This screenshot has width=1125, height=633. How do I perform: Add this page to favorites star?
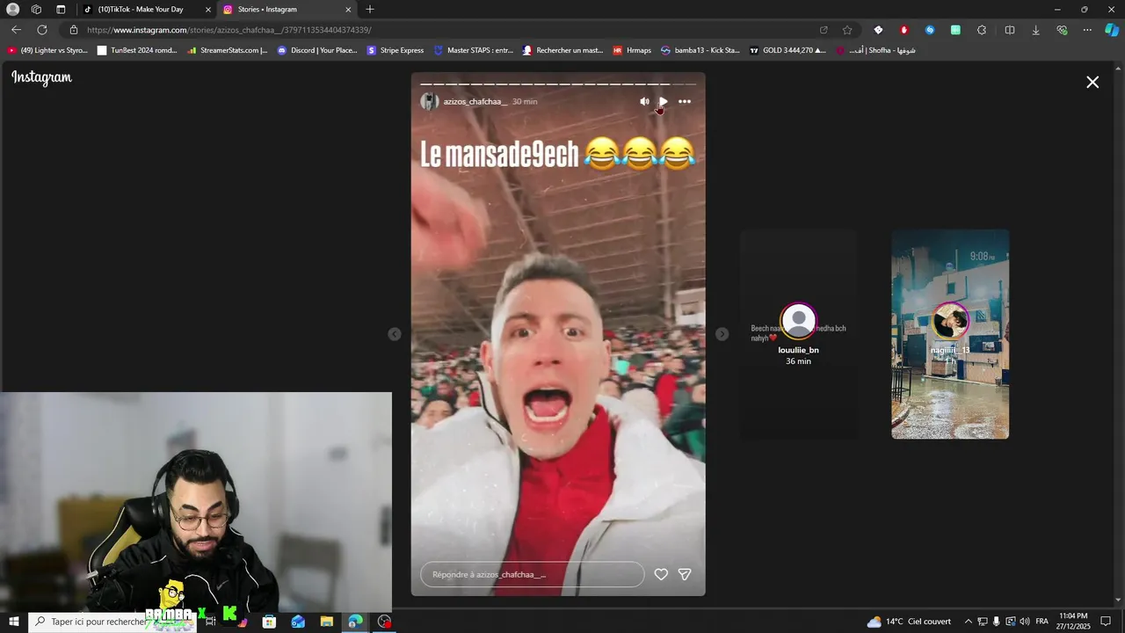tap(847, 30)
